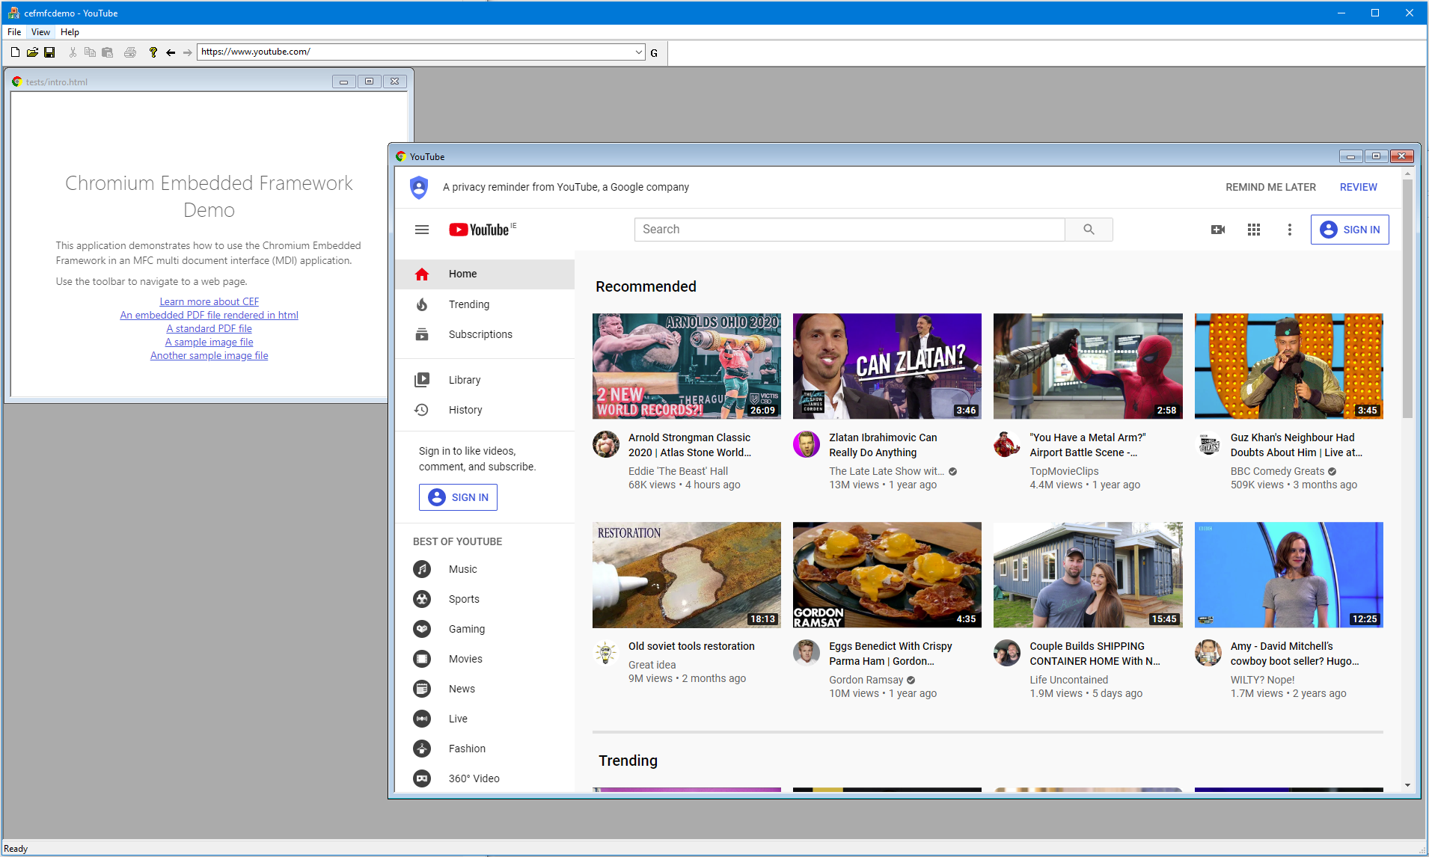Click the Print toolbar icon
Screen dimensions: 1429x857
[x=130, y=52]
